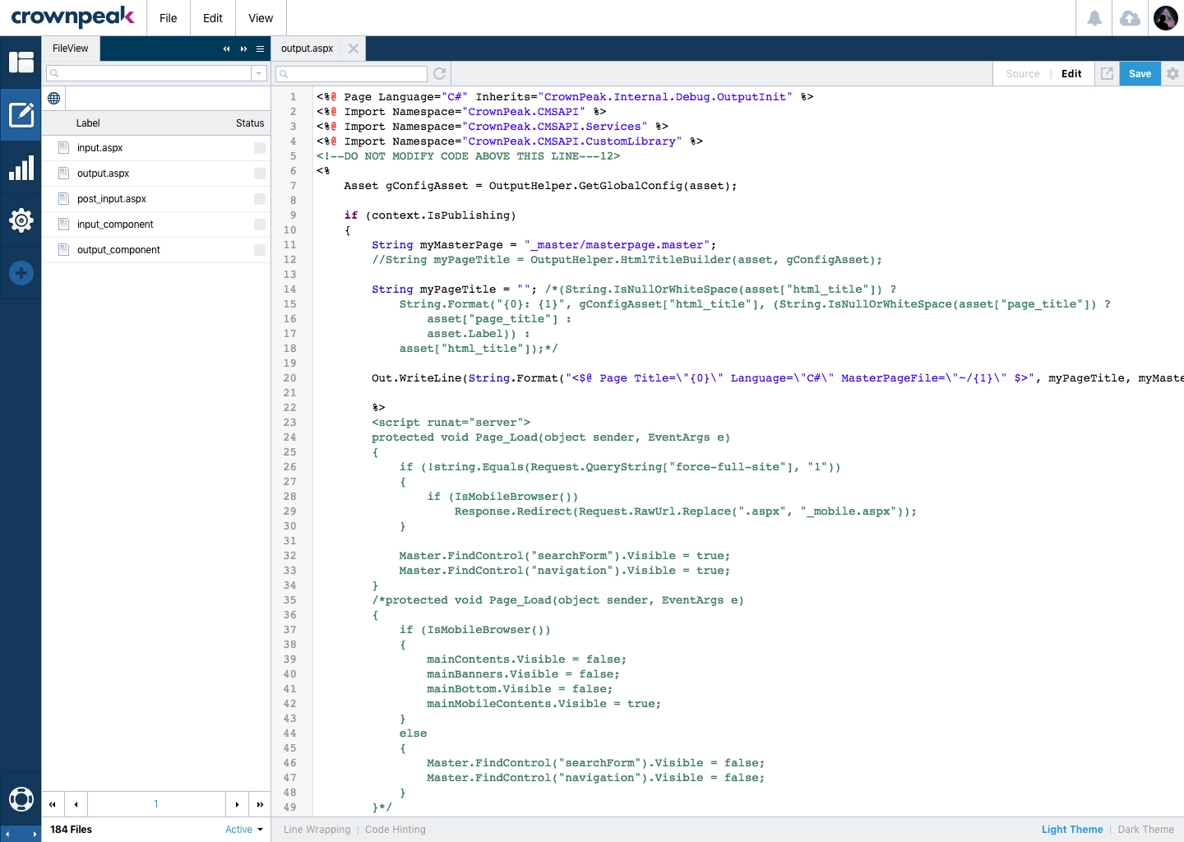Viewport: 1184px width, 842px height.
Task: Toggle status box for output.aspx
Action: point(260,173)
